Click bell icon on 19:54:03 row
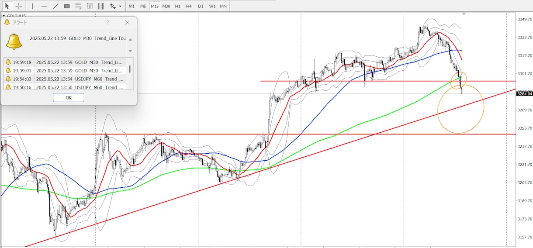Image resolution: width=533 pixels, height=248 pixels. [x=8, y=79]
